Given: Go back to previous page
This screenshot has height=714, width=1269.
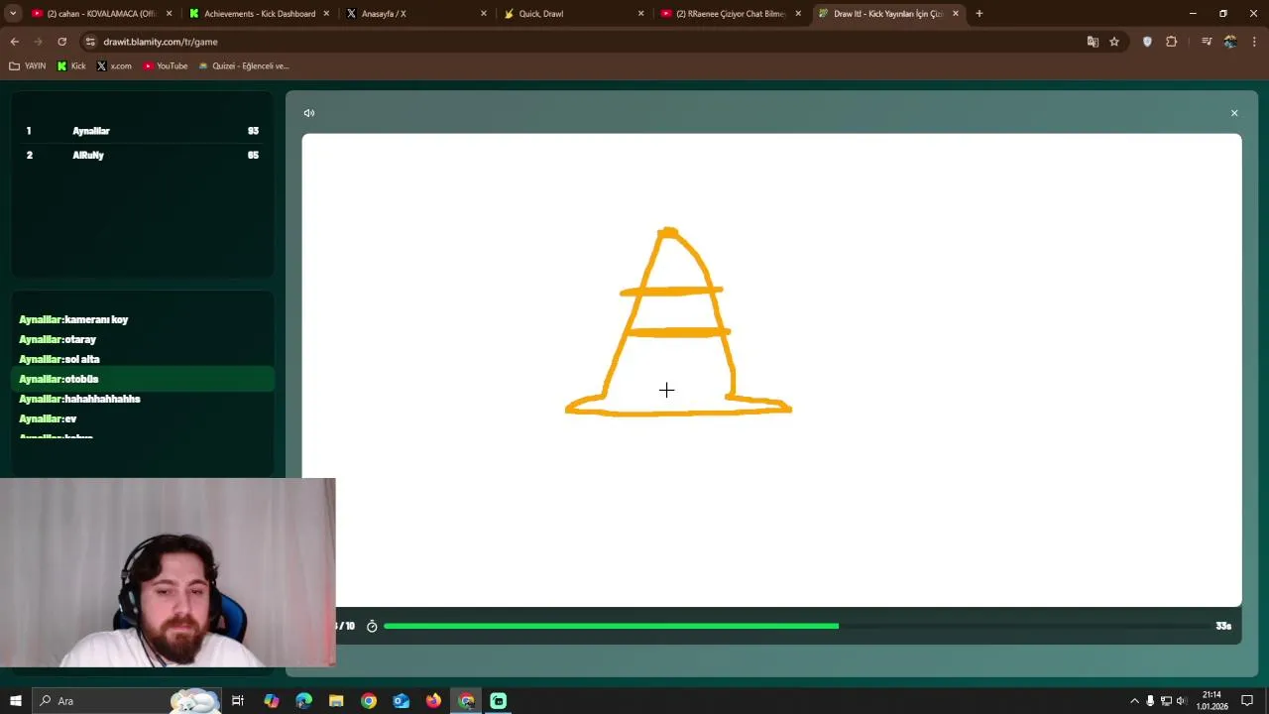Looking at the screenshot, I should pyautogui.click(x=15, y=42).
